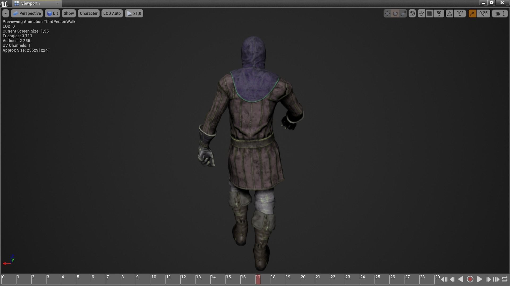Image resolution: width=510 pixels, height=286 pixels.
Task: Enable looping playback
Action: tap(504, 279)
